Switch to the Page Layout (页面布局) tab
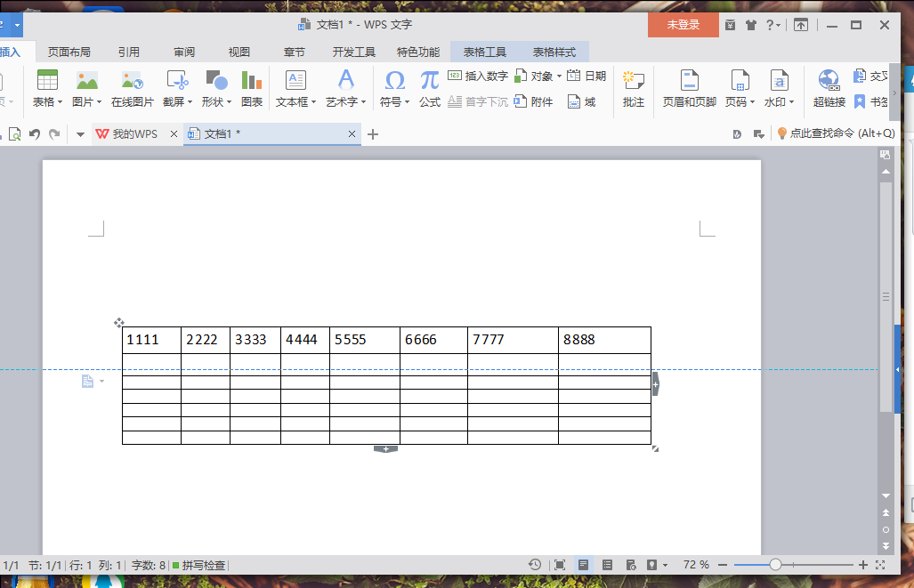This screenshot has height=588, width=914. 69,52
